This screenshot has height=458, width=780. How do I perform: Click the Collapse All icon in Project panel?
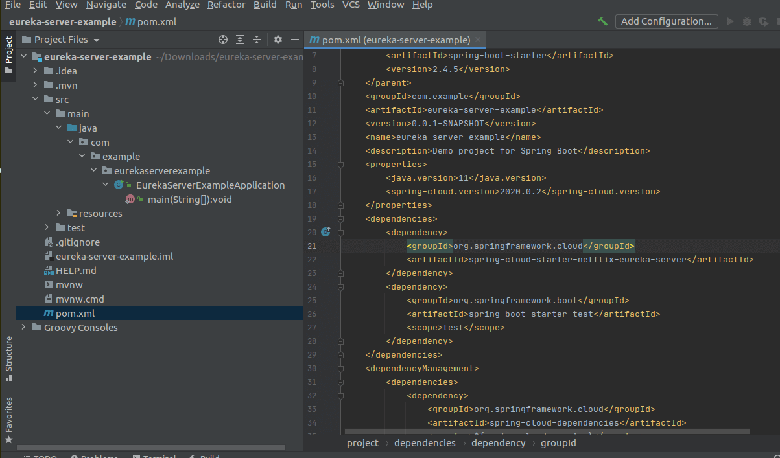[x=257, y=40]
